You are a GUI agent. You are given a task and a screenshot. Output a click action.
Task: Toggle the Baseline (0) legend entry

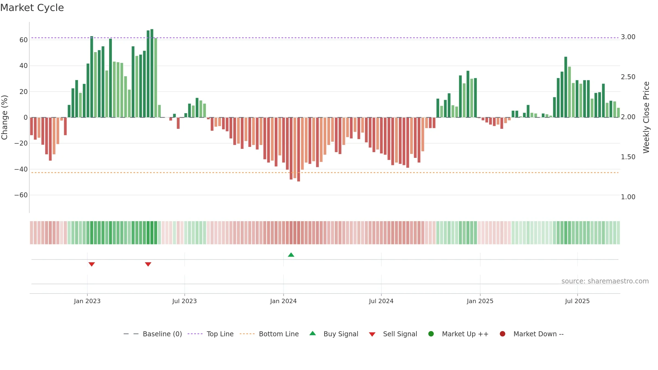coord(153,334)
